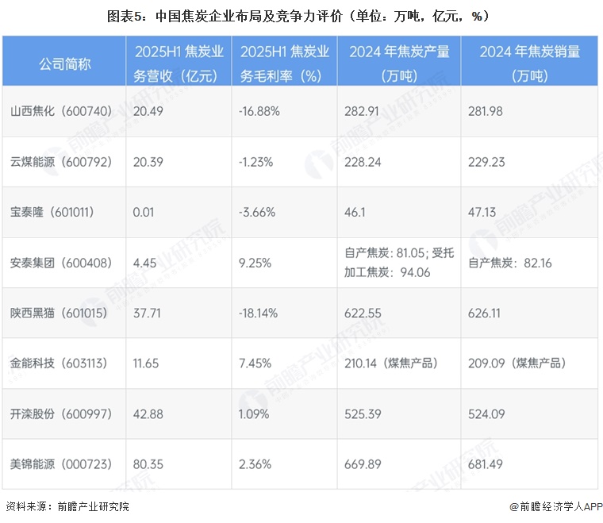Click the 2025H1 焦炭业务毛利率 header
The image size is (603, 523).
(x=284, y=61)
